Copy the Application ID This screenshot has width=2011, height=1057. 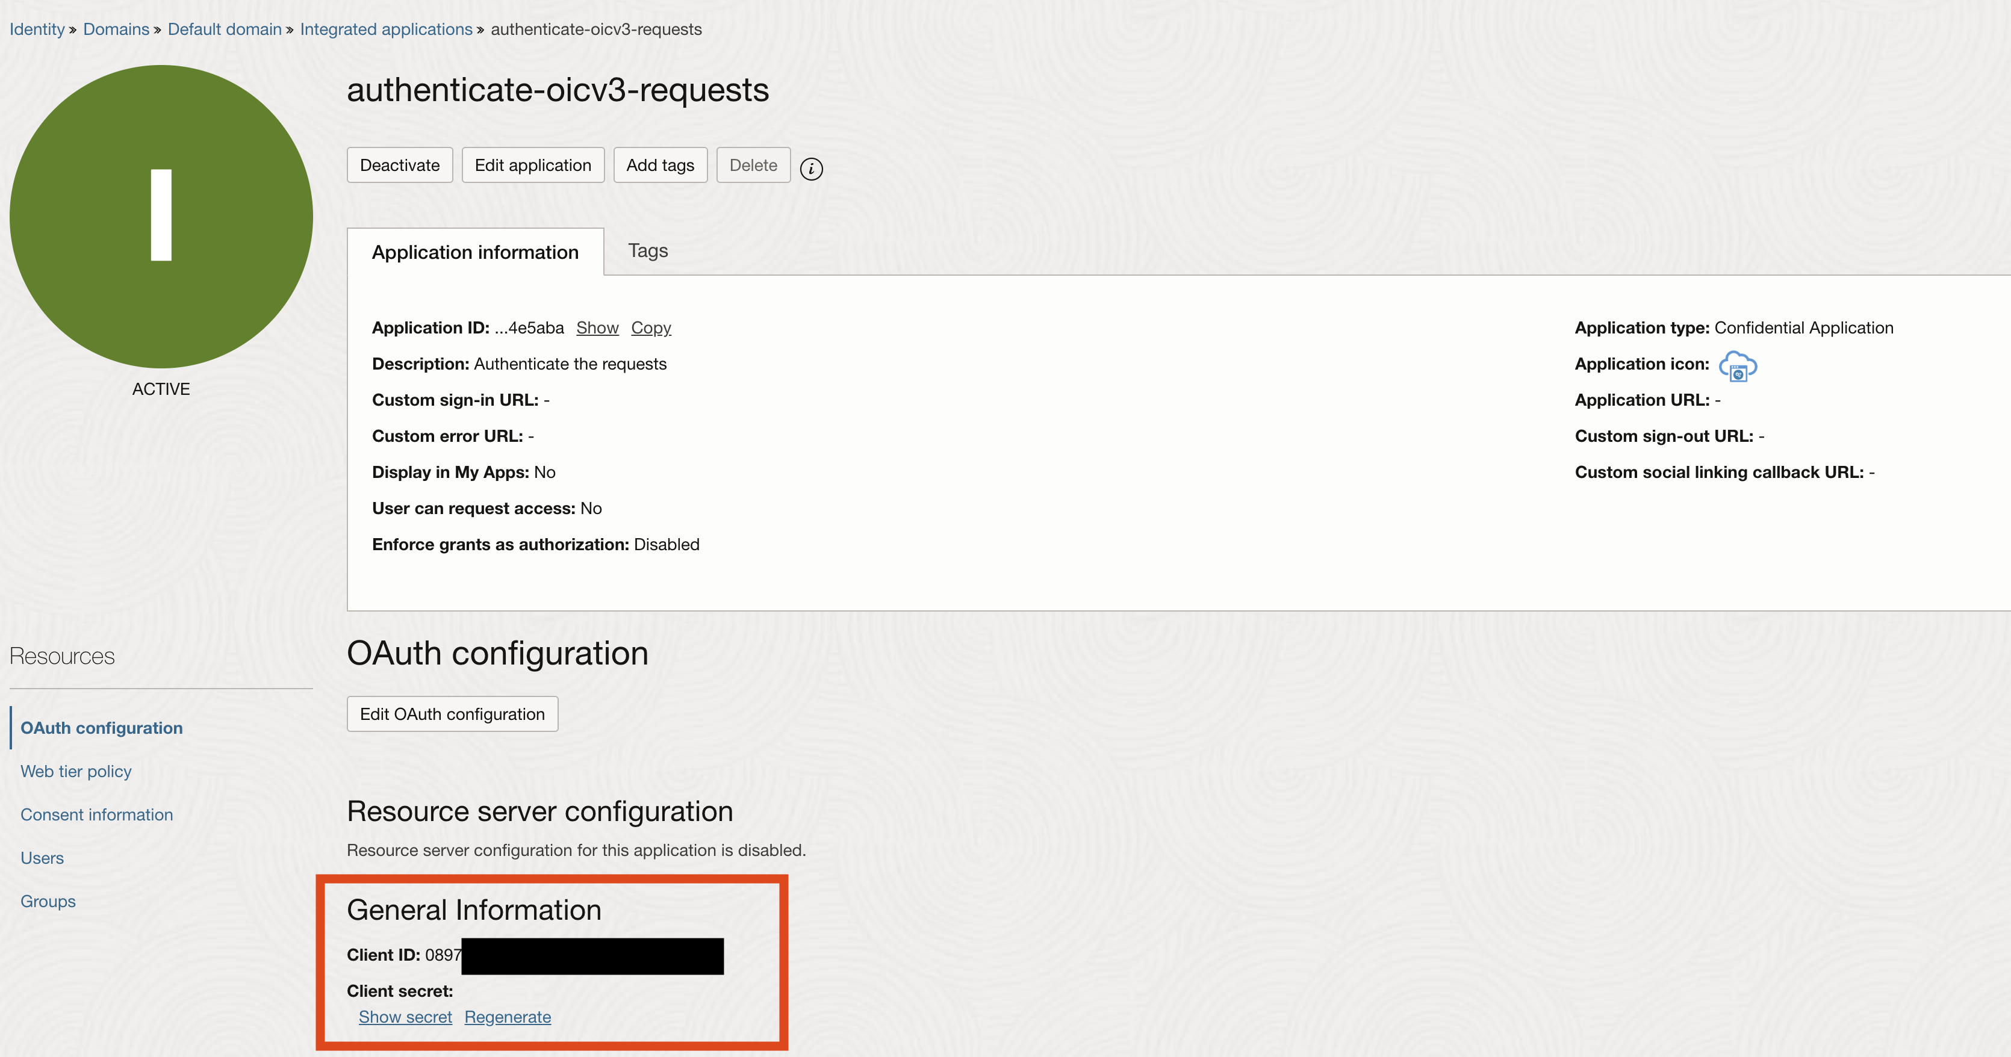pos(650,328)
